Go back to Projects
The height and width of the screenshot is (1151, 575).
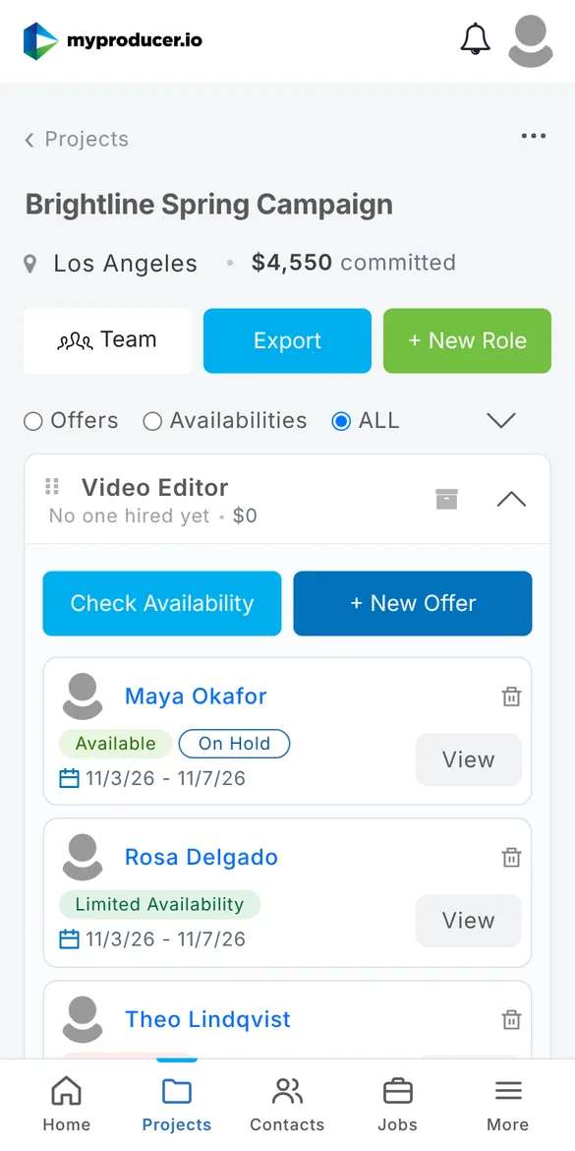coord(77,139)
